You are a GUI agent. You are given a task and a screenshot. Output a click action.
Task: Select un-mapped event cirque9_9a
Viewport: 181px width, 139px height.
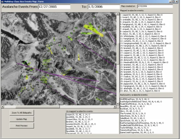[x=79, y=127]
